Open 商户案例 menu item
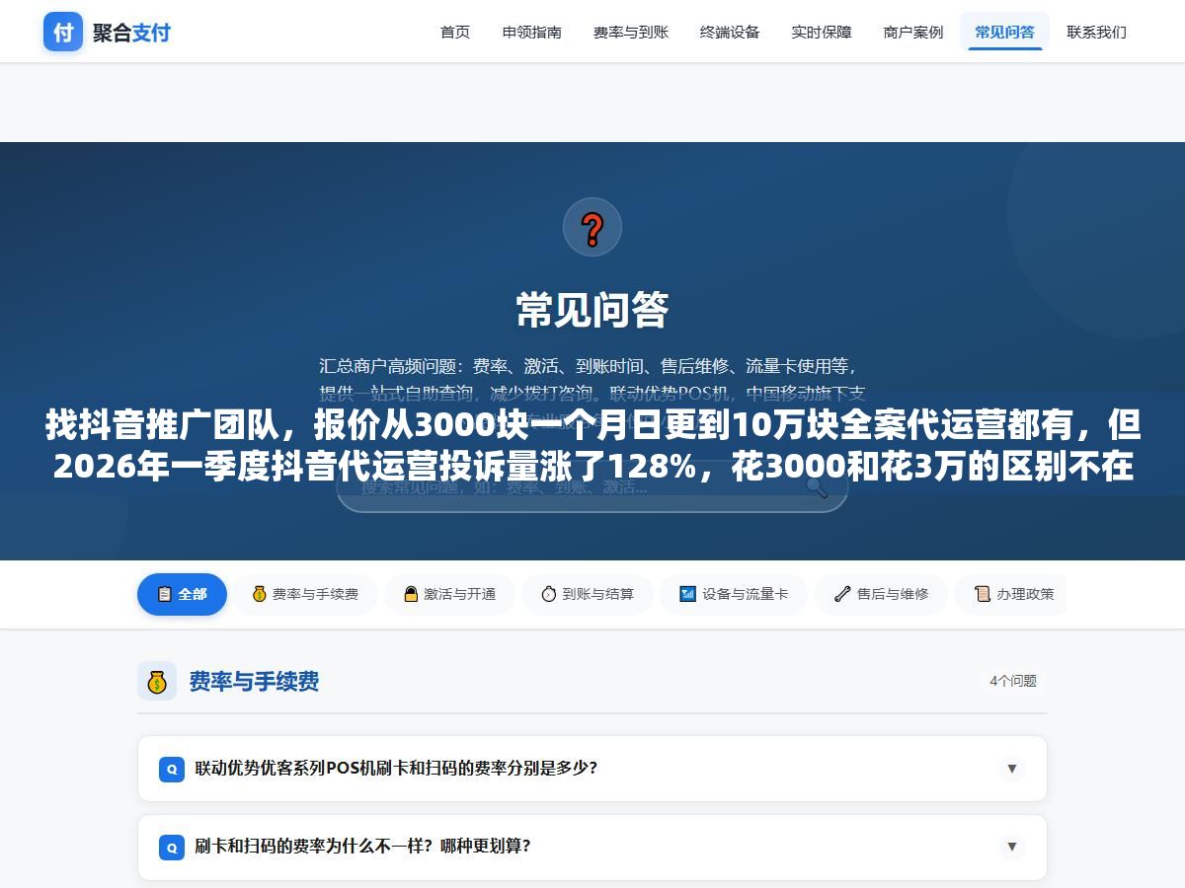 (x=913, y=32)
